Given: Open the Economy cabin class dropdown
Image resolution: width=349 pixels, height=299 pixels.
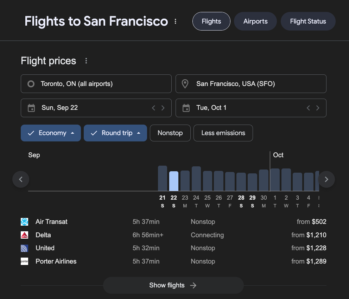Looking at the screenshot, I should [51, 133].
